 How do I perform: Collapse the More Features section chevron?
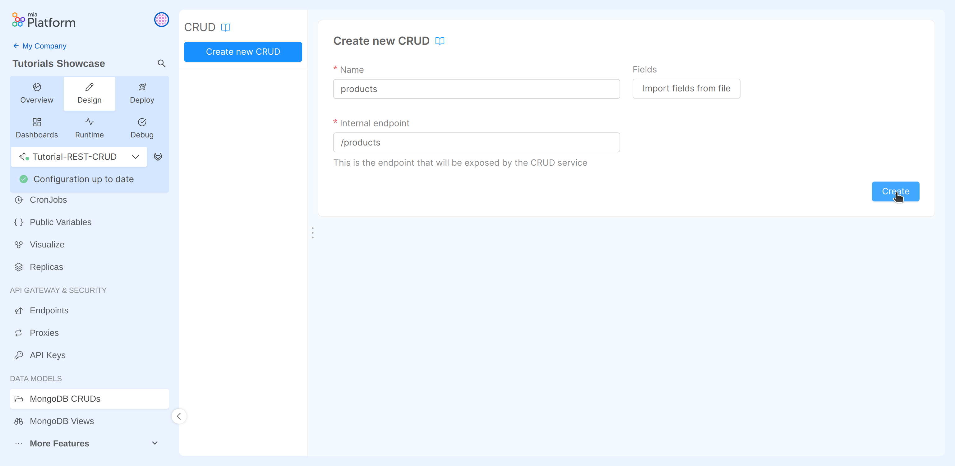click(x=155, y=443)
